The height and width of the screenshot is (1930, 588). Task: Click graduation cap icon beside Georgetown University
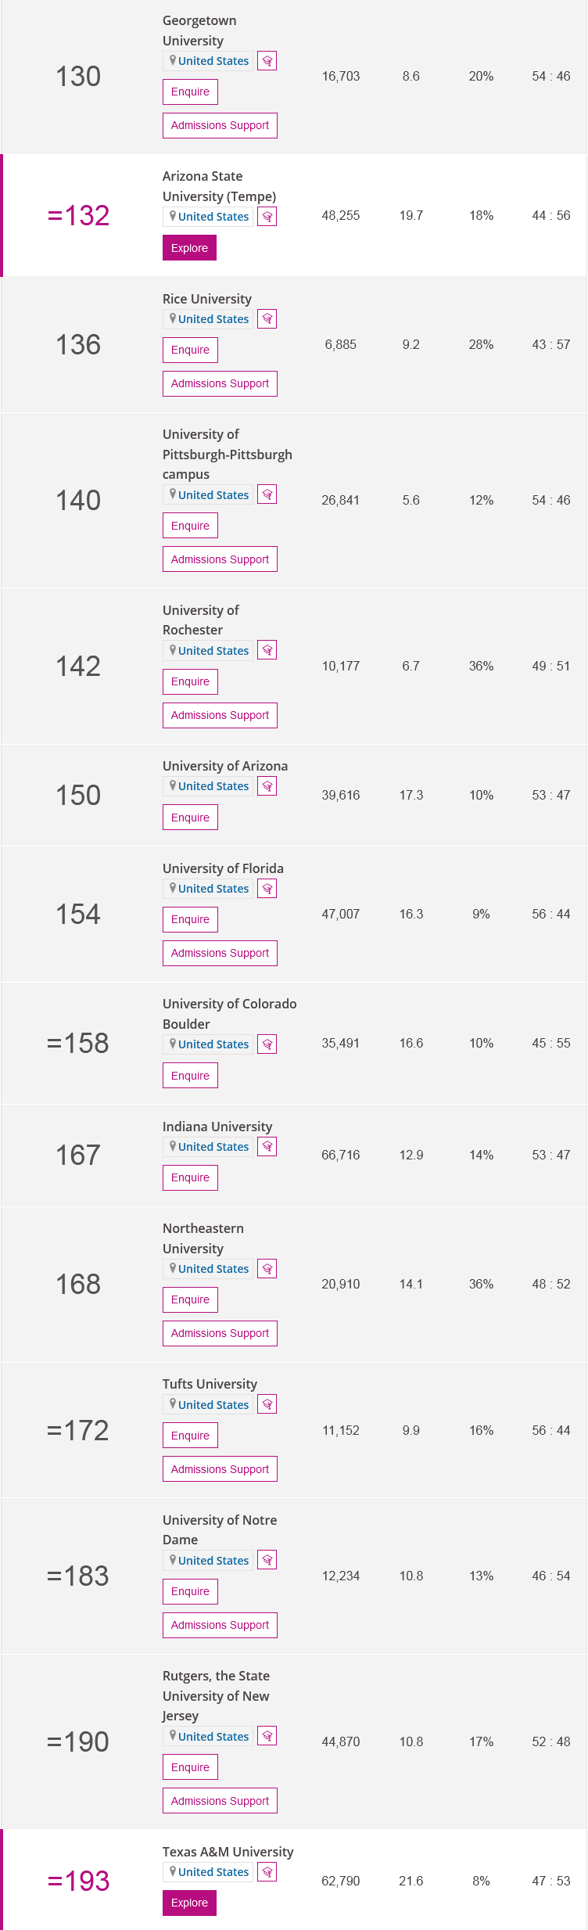267,61
